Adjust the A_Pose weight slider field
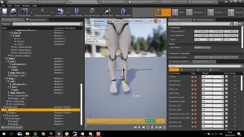 coord(213,77)
